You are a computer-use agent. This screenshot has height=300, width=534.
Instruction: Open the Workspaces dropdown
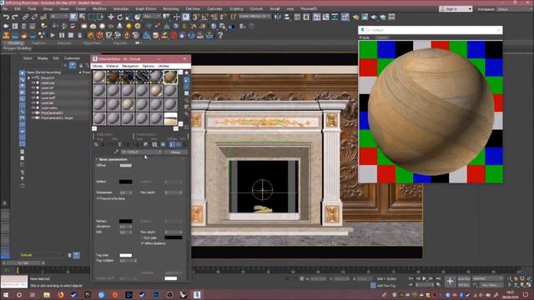pyautogui.click(x=515, y=9)
